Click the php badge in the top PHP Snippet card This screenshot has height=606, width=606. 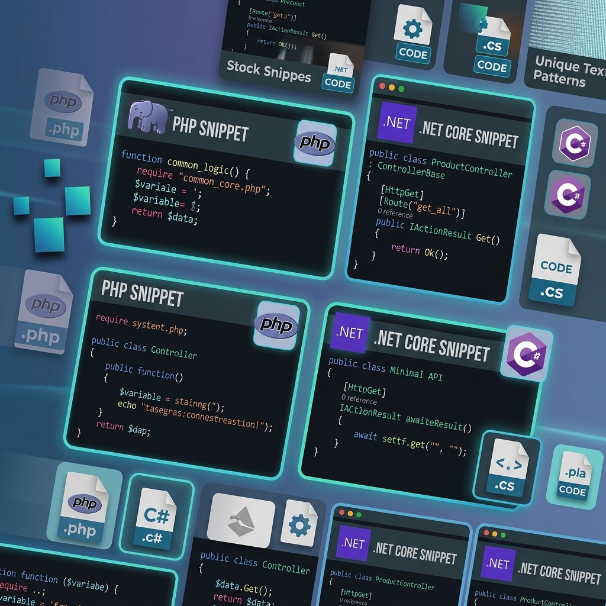[x=315, y=143]
